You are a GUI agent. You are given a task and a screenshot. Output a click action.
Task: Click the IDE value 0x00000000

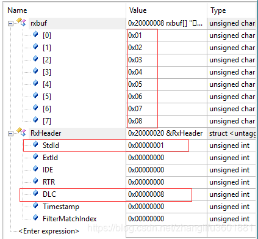coord(146,170)
